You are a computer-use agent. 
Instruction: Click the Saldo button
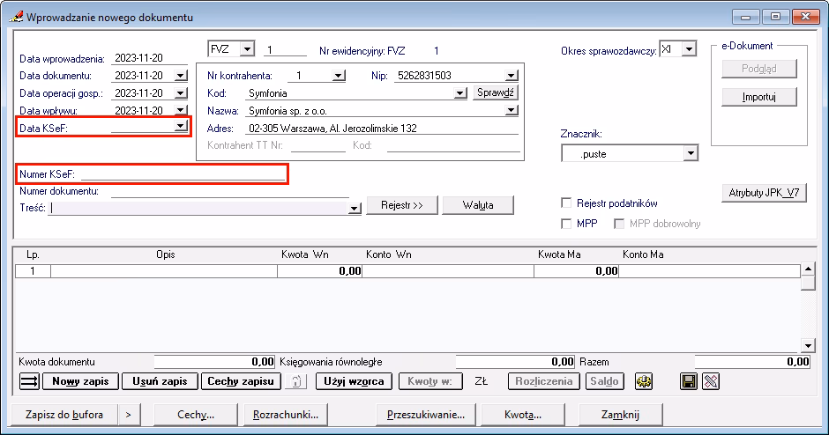pos(604,381)
